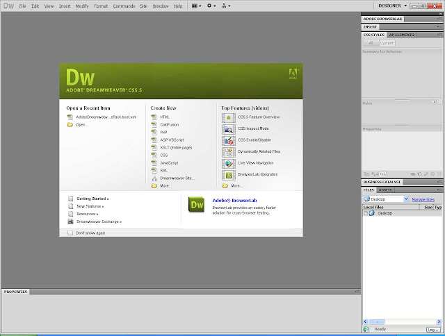Open recent AdobeDreamweaver boot.xml file
445x336 pixels.
click(106, 117)
